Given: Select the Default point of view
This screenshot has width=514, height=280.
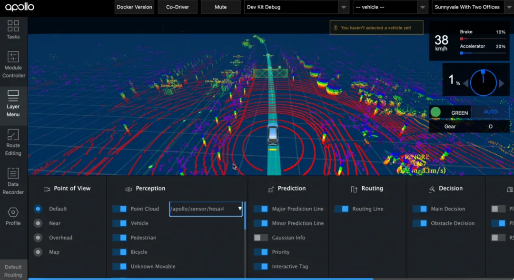Looking at the screenshot, I should (x=38, y=209).
